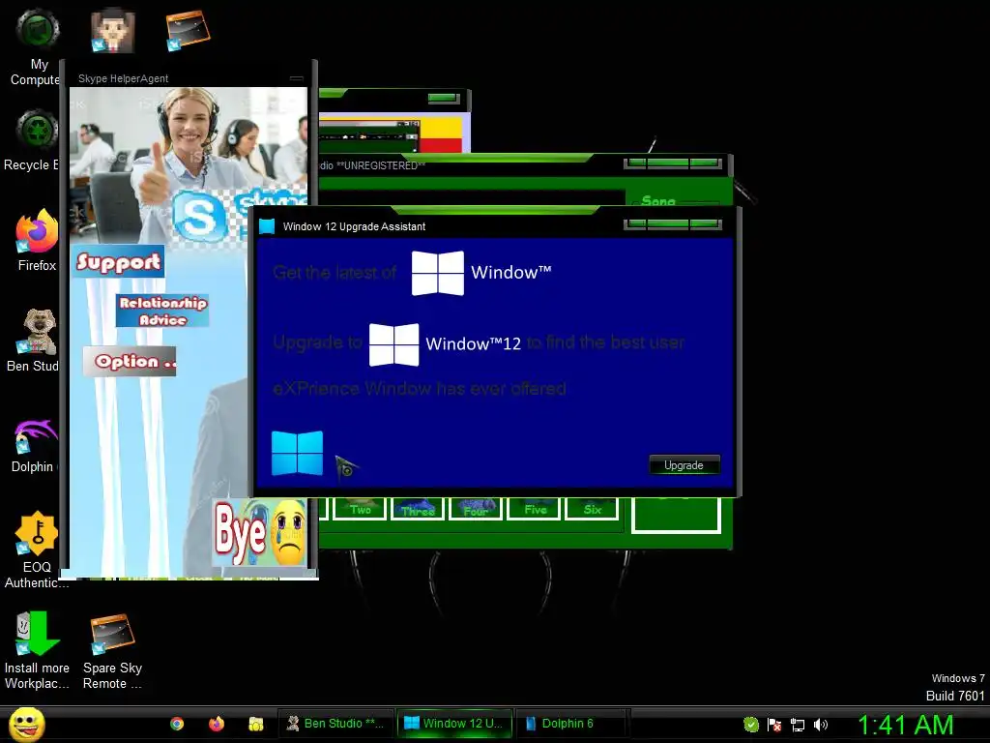This screenshot has height=743, width=990.
Task: Open the volume speaker tray icon
Action: pos(820,725)
